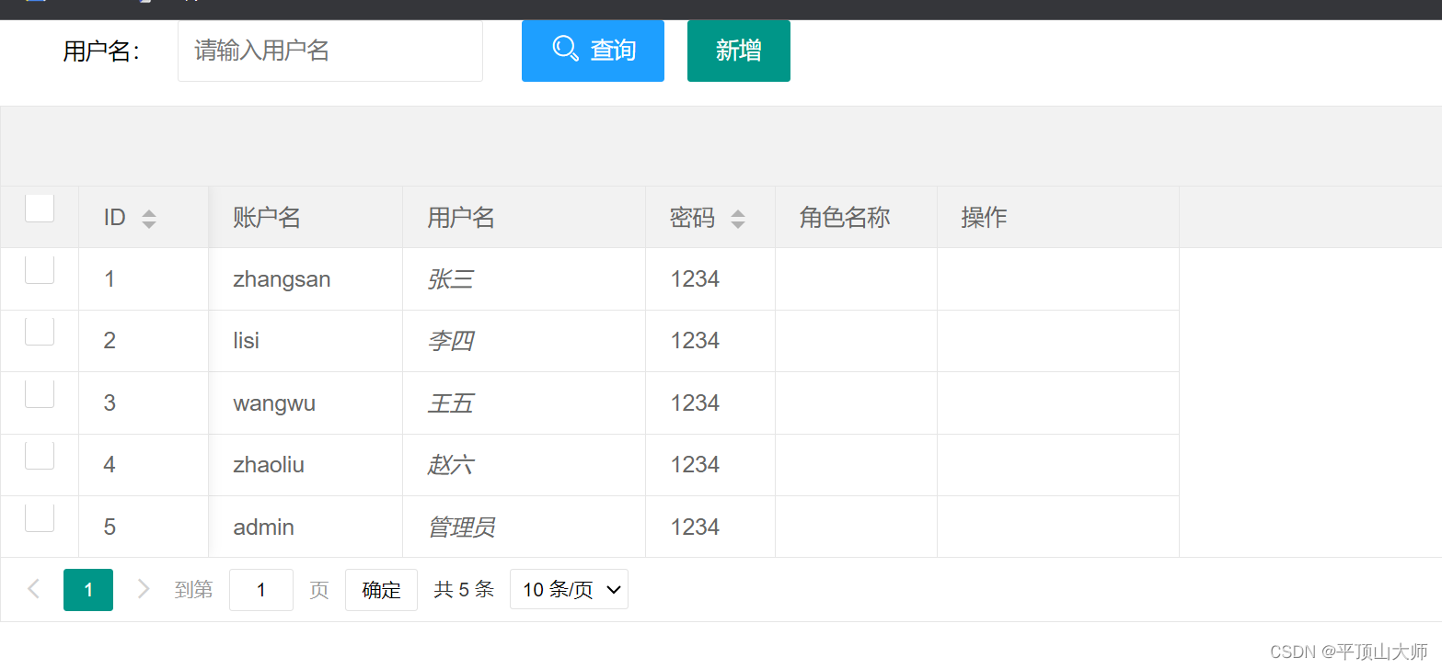
Task: Click the green 新增 button
Action: point(738,51)
